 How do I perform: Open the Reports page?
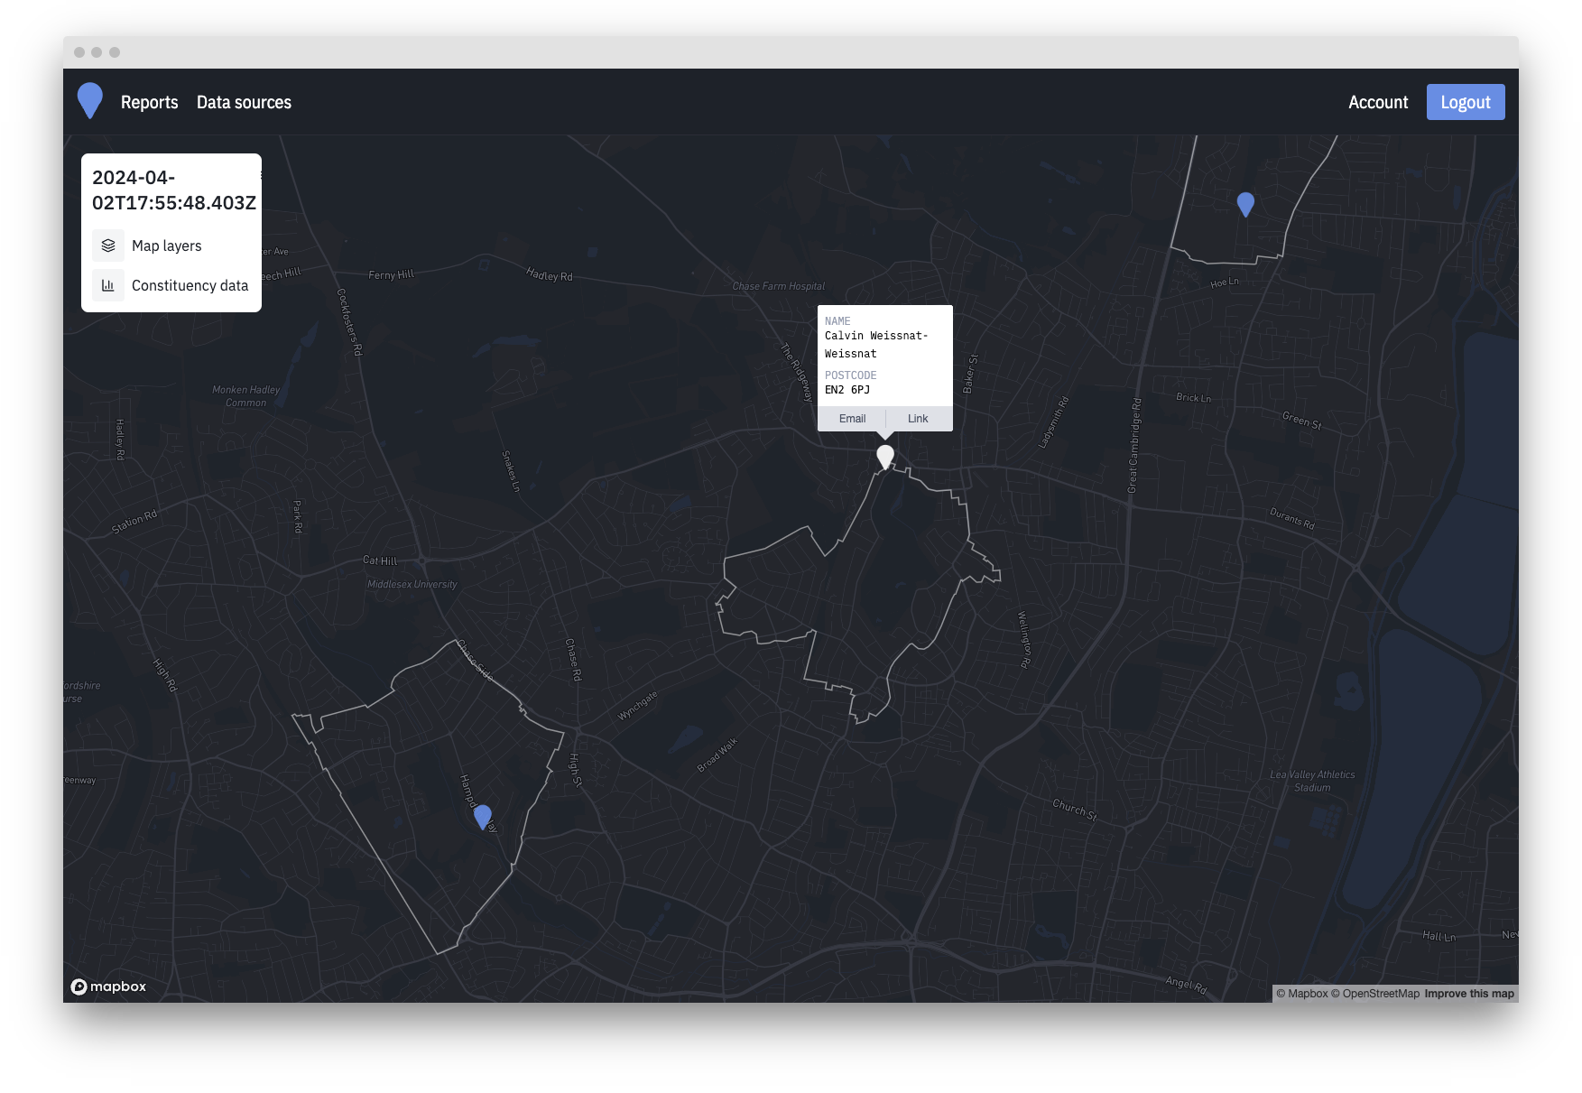click(150, 103)
